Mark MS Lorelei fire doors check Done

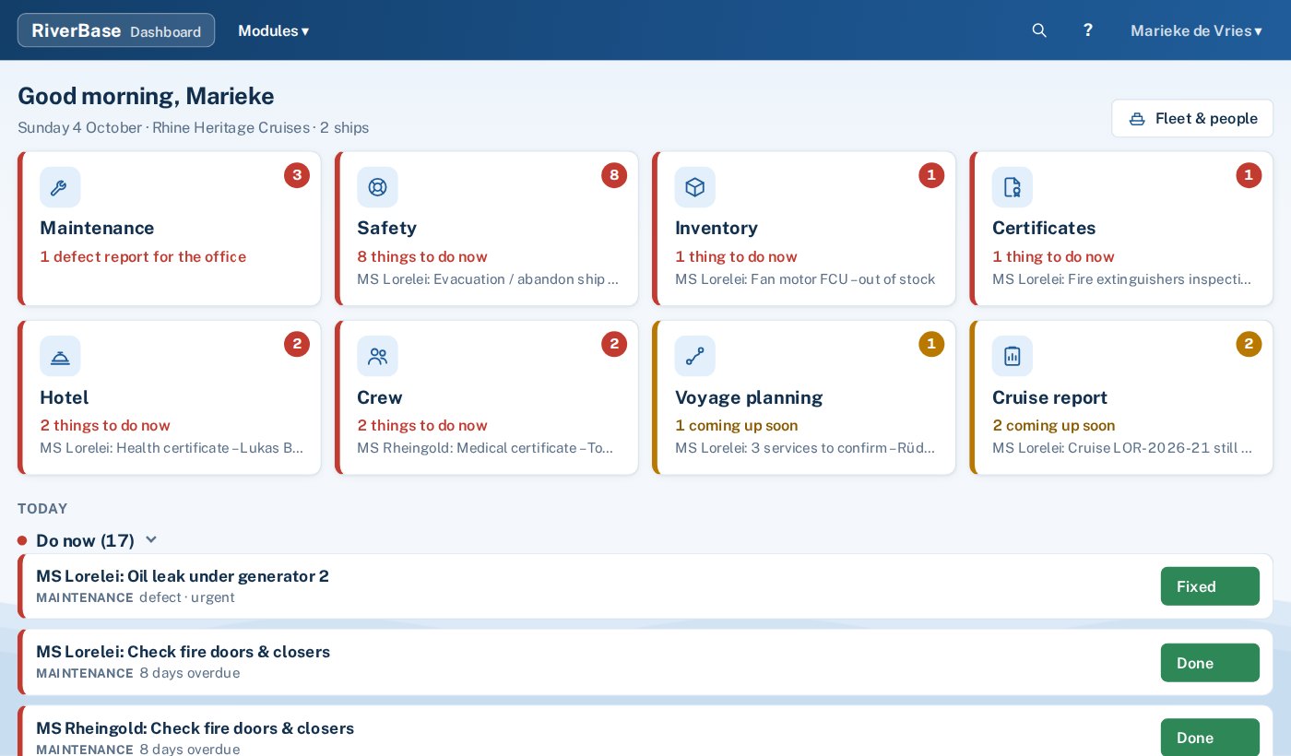tap(1210, 663)
